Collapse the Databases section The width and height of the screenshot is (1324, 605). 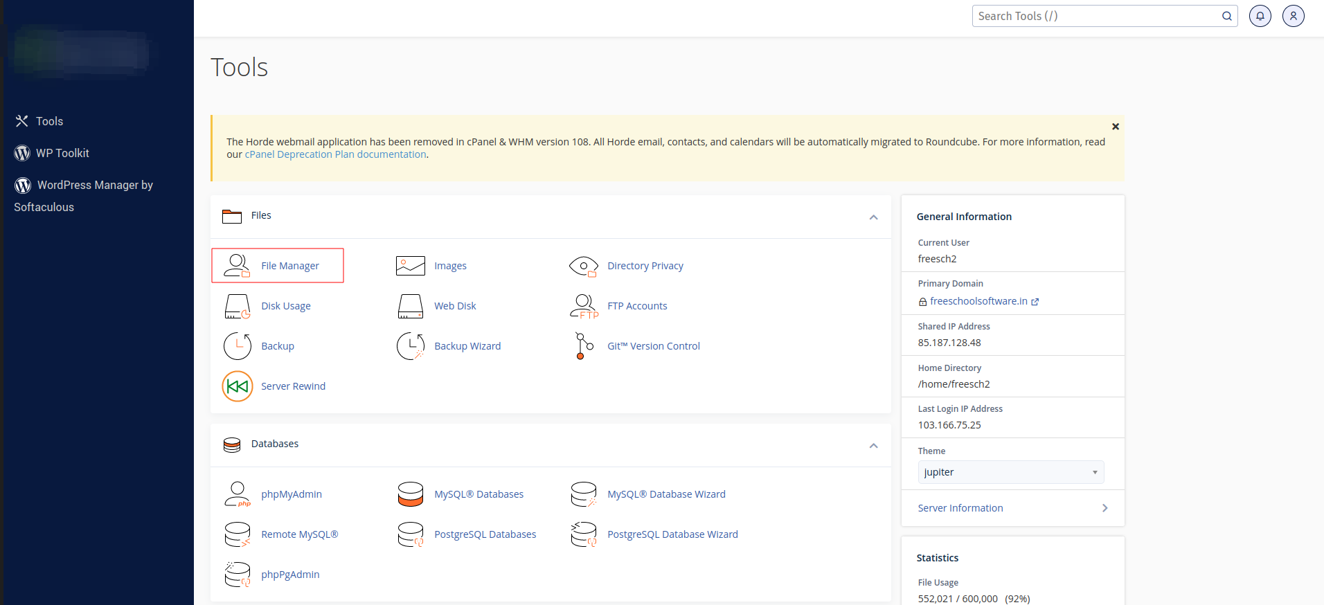pos(873,446)
